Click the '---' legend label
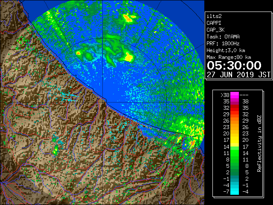This screenshot has width=273, height=205. click(244, 95)
